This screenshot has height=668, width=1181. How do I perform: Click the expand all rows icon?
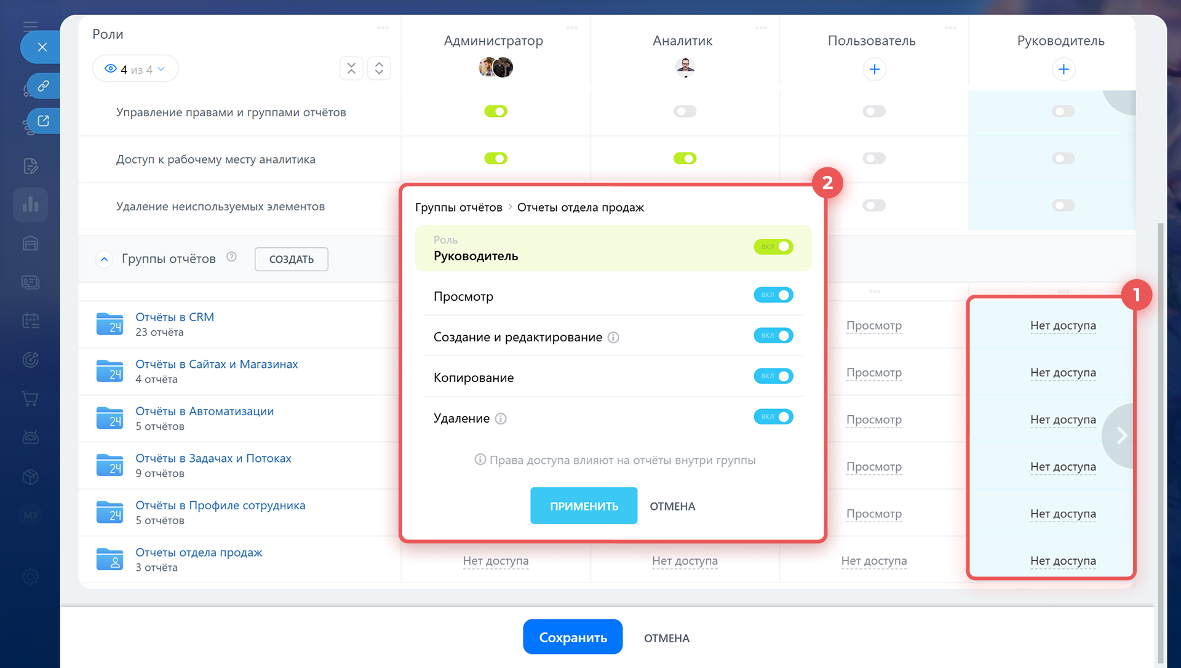pyautogui.click(x=379, y=68)
